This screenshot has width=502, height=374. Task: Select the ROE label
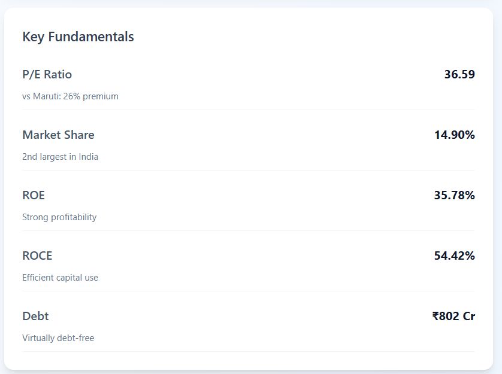pyautogui.click(x=34, y=195)
